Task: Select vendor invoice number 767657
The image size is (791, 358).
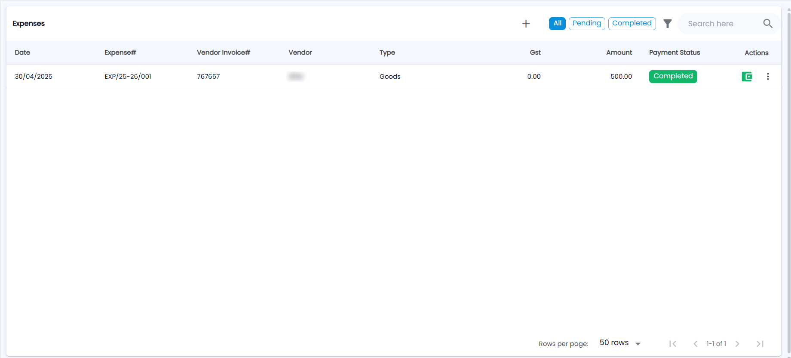Action: (208, 77)
